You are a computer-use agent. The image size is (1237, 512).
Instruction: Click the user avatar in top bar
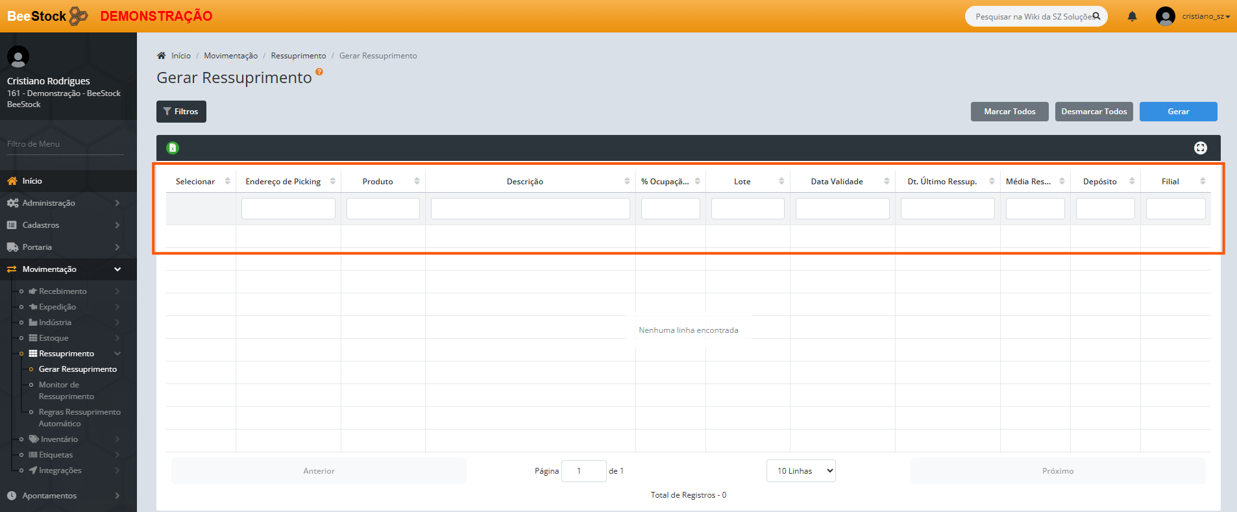(1165, 16)
